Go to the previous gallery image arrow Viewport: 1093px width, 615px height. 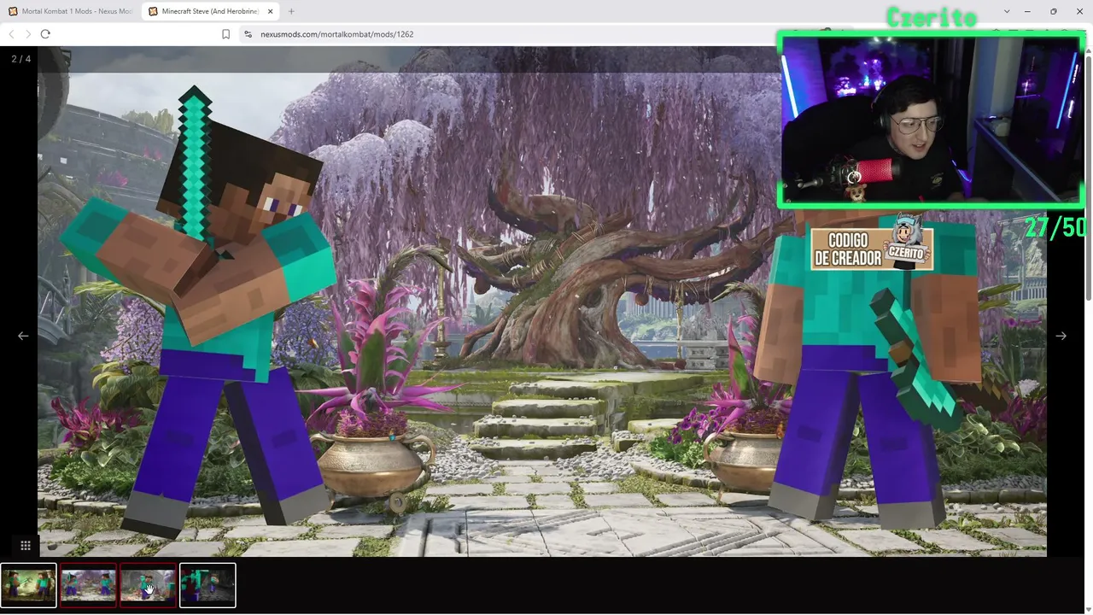pyautogui.click(x=23, y=336)
